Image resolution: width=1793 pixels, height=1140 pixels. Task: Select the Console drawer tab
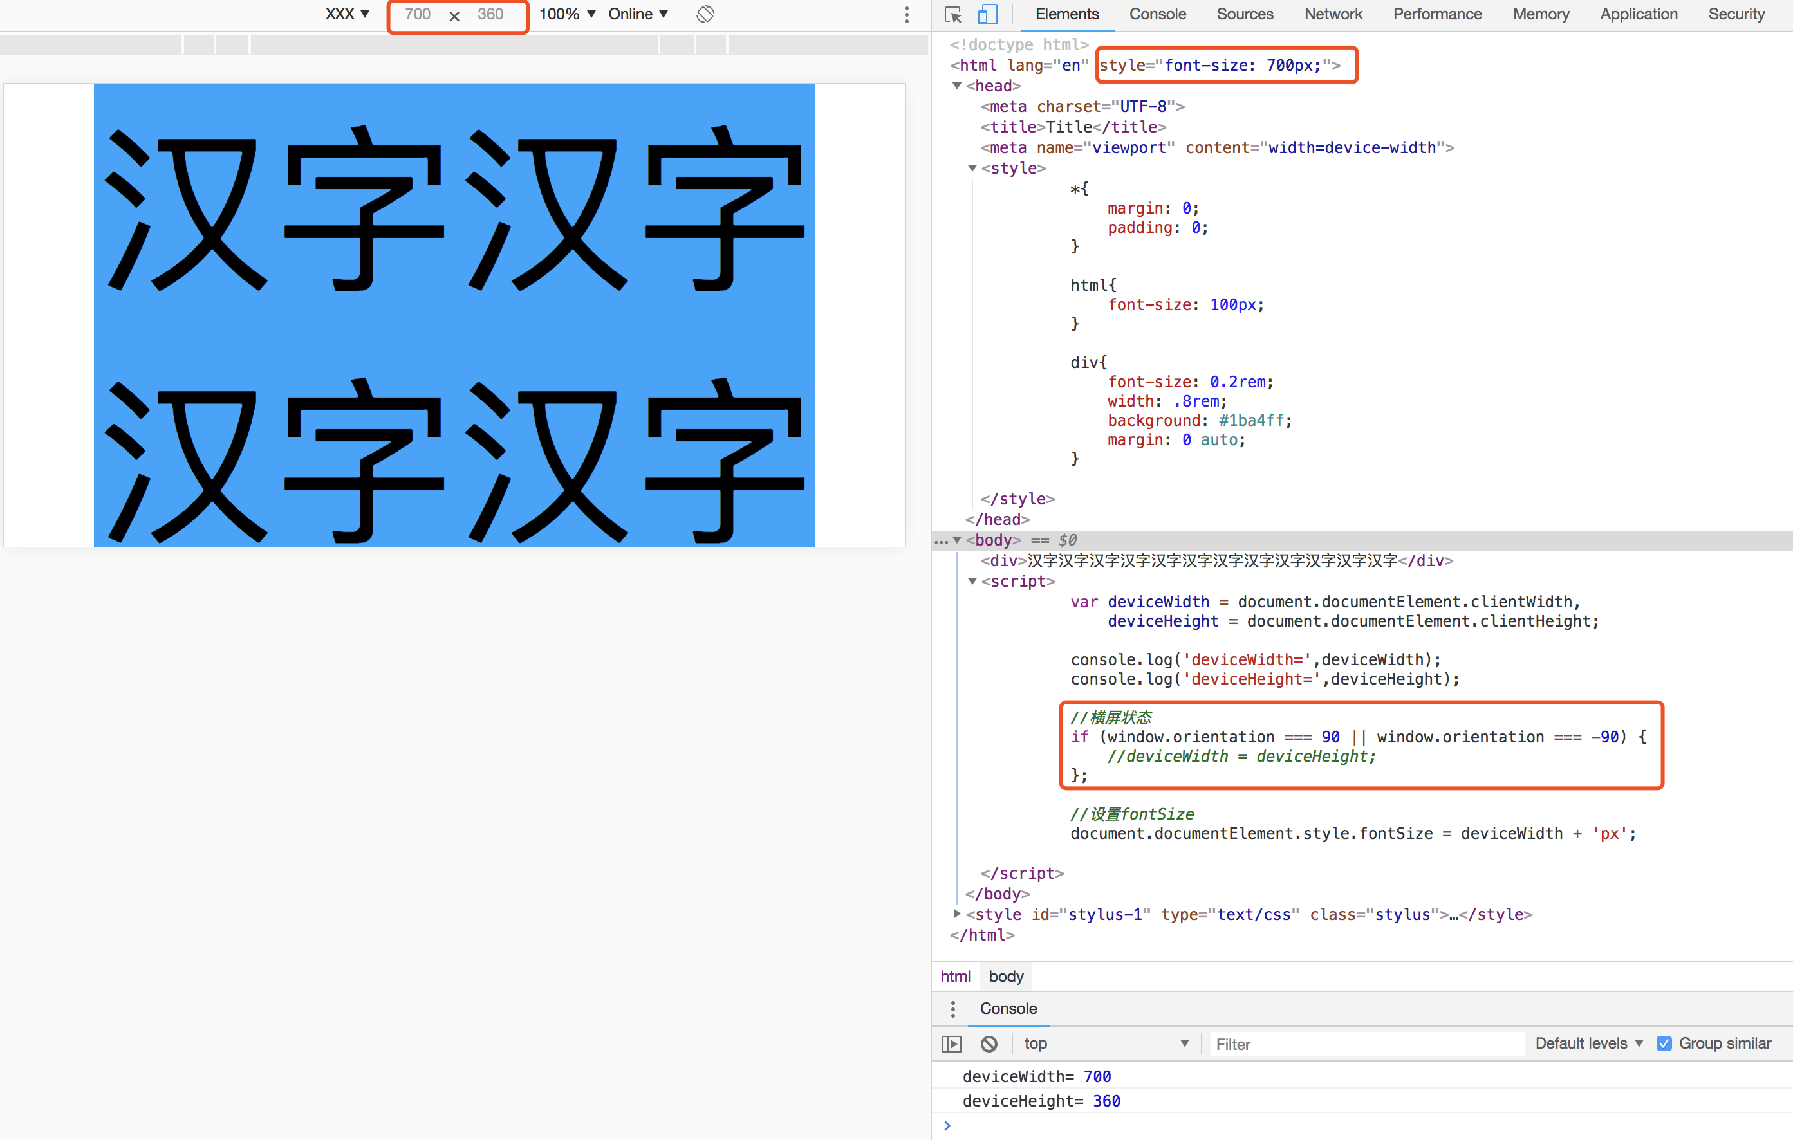(x=1008, y=1008)
